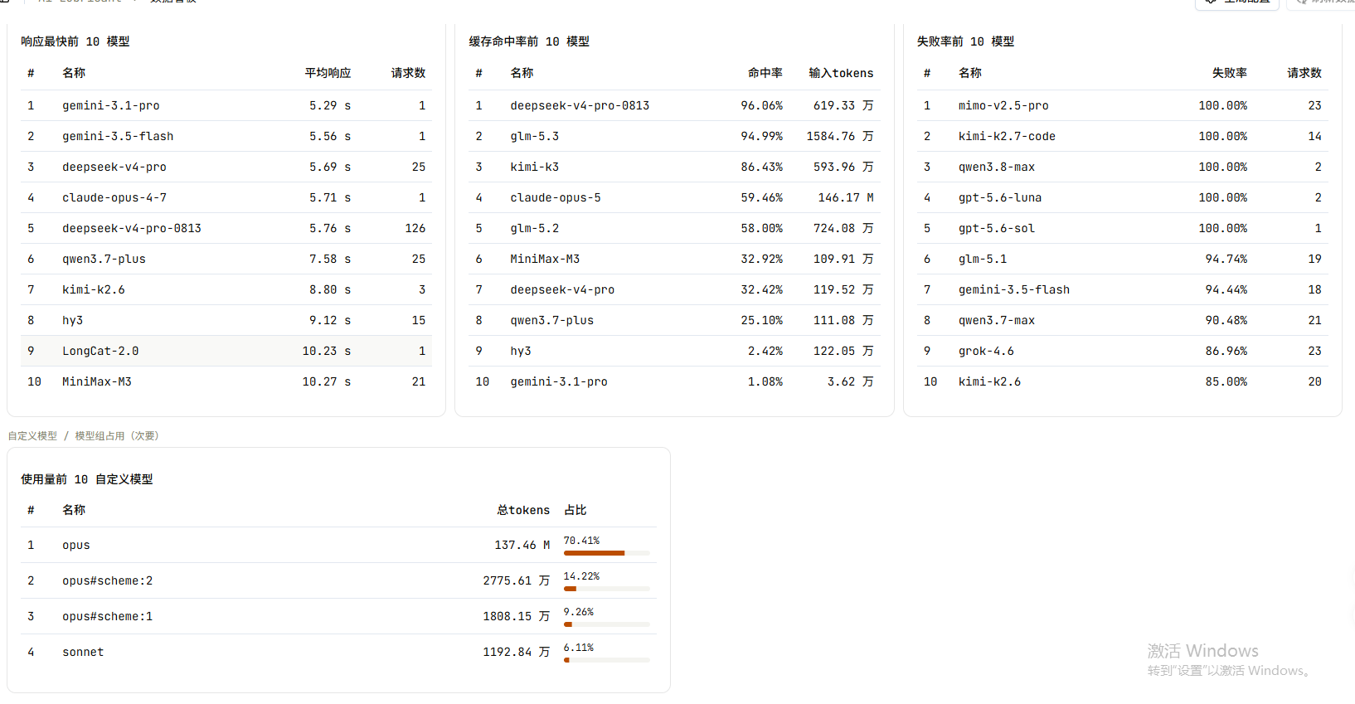
Task: Select the claude-opus-4-7 row
Action: [x=226, y=197]
